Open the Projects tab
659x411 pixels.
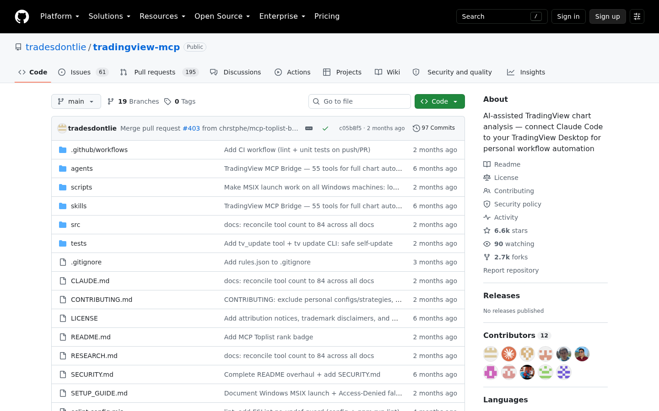point(342,72)
